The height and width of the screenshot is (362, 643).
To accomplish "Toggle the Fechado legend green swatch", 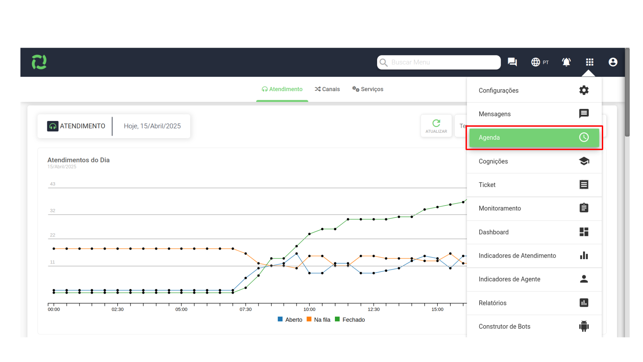I will (337, 319).
